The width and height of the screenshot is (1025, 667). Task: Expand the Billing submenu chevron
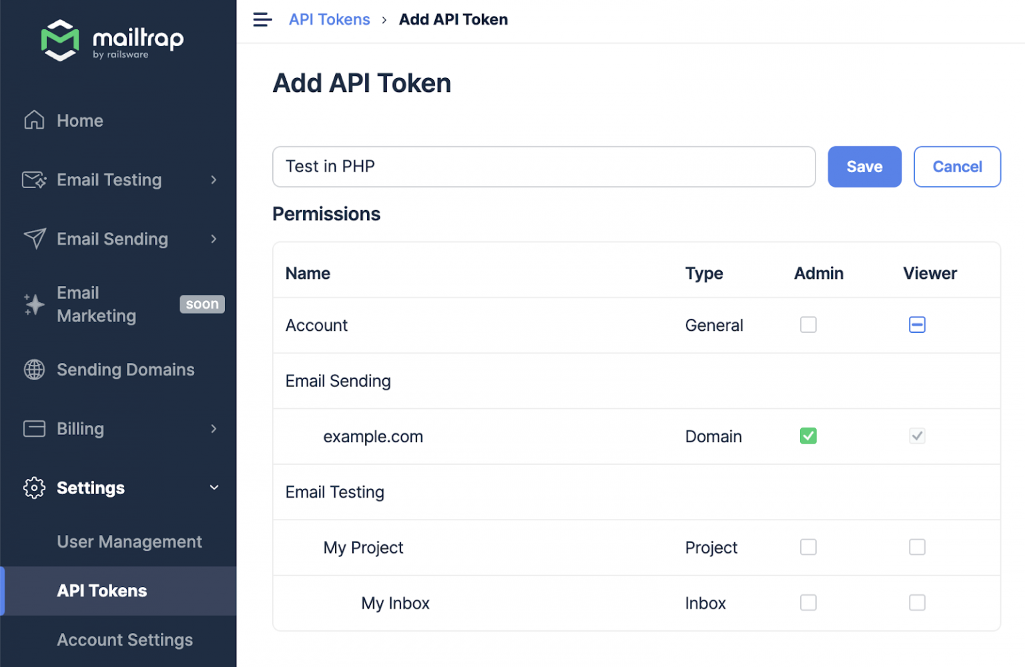click(x=214, y=428)
